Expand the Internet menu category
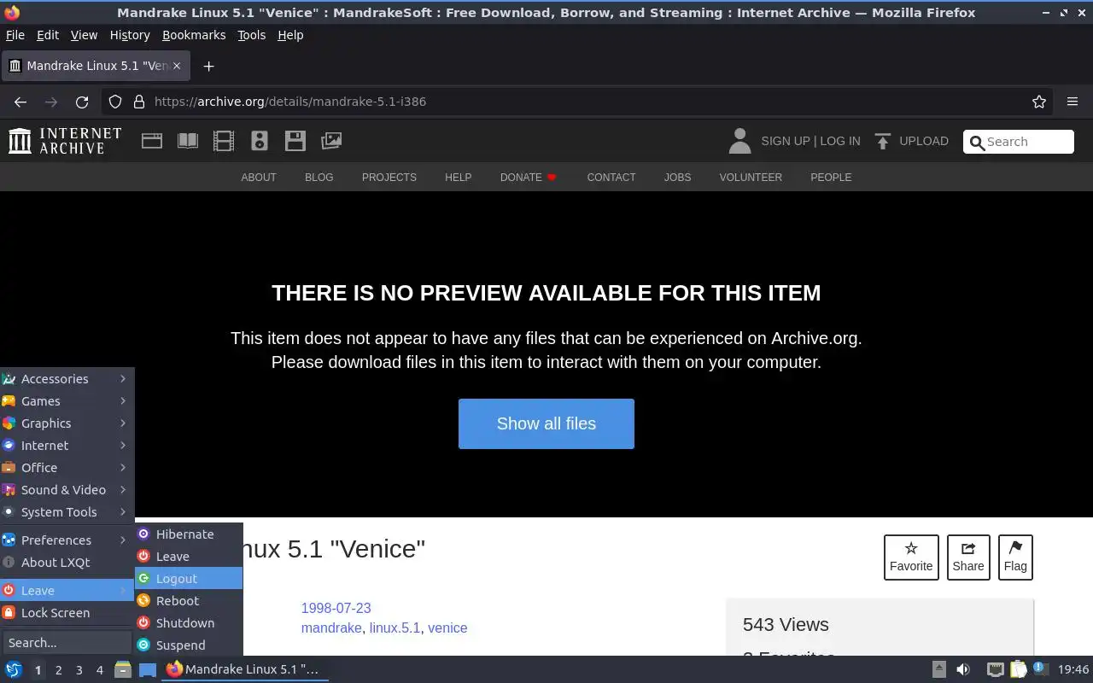The width and height of the screenshot is (1093, 683). pos(67,446)
